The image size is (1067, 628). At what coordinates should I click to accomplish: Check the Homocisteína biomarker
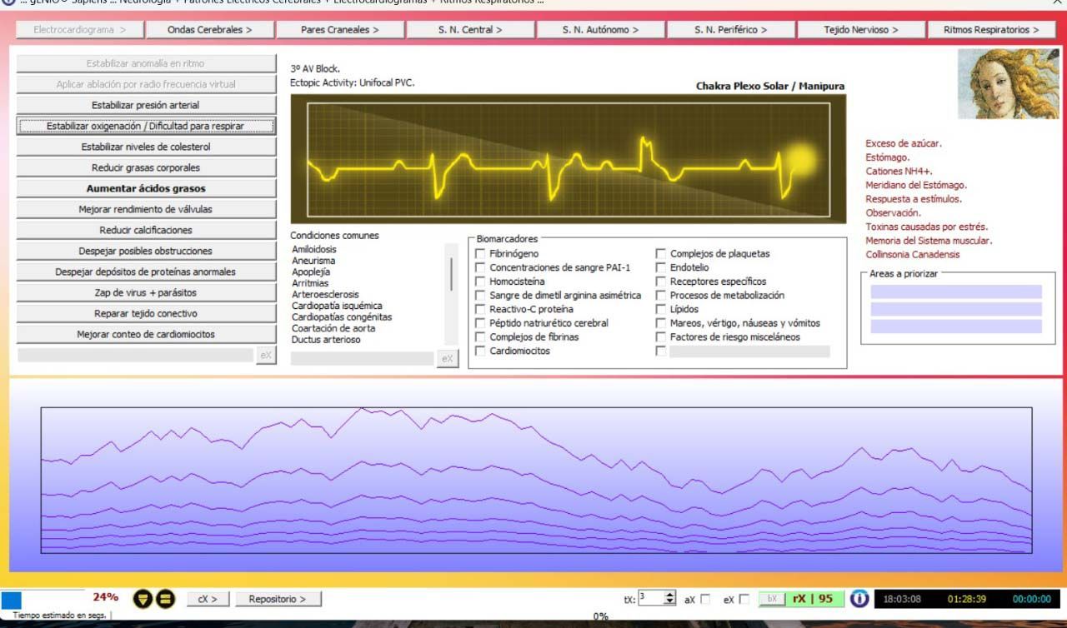pos(480,282)
